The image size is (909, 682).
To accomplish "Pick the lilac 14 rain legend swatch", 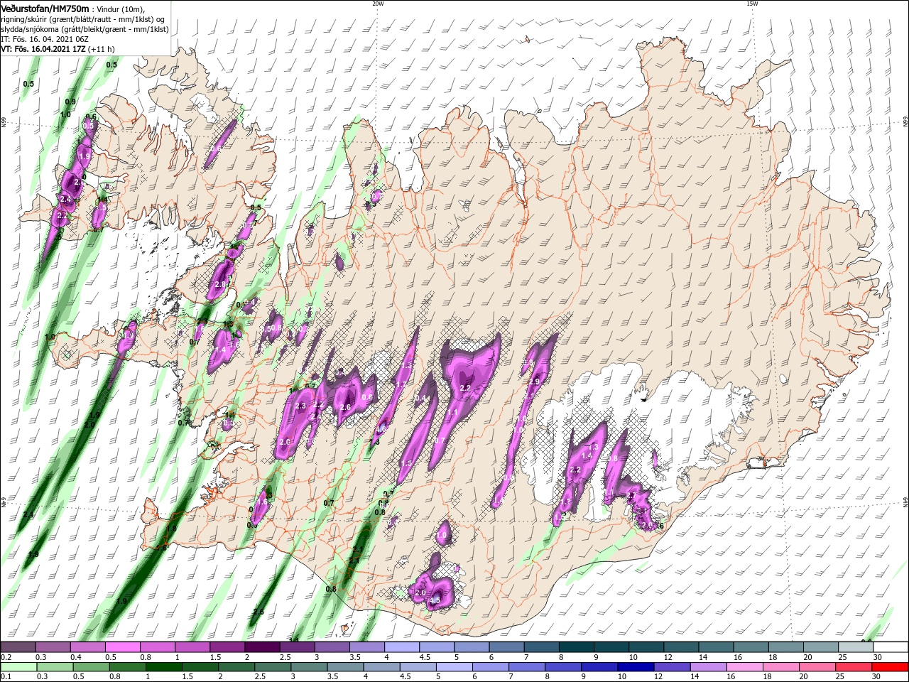I will (x=708, y=667).
